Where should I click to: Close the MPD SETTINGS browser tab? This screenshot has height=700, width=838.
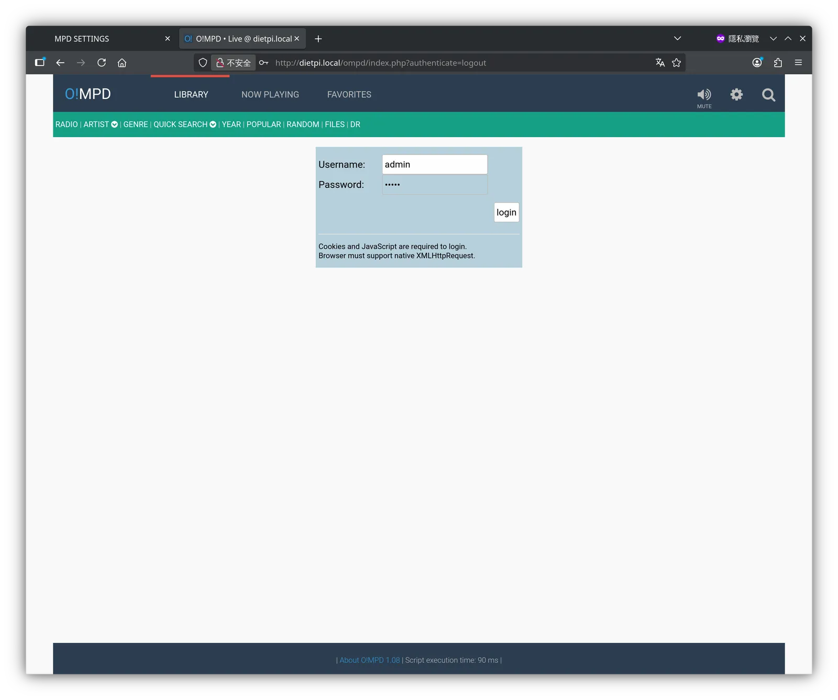pos(168,39)
